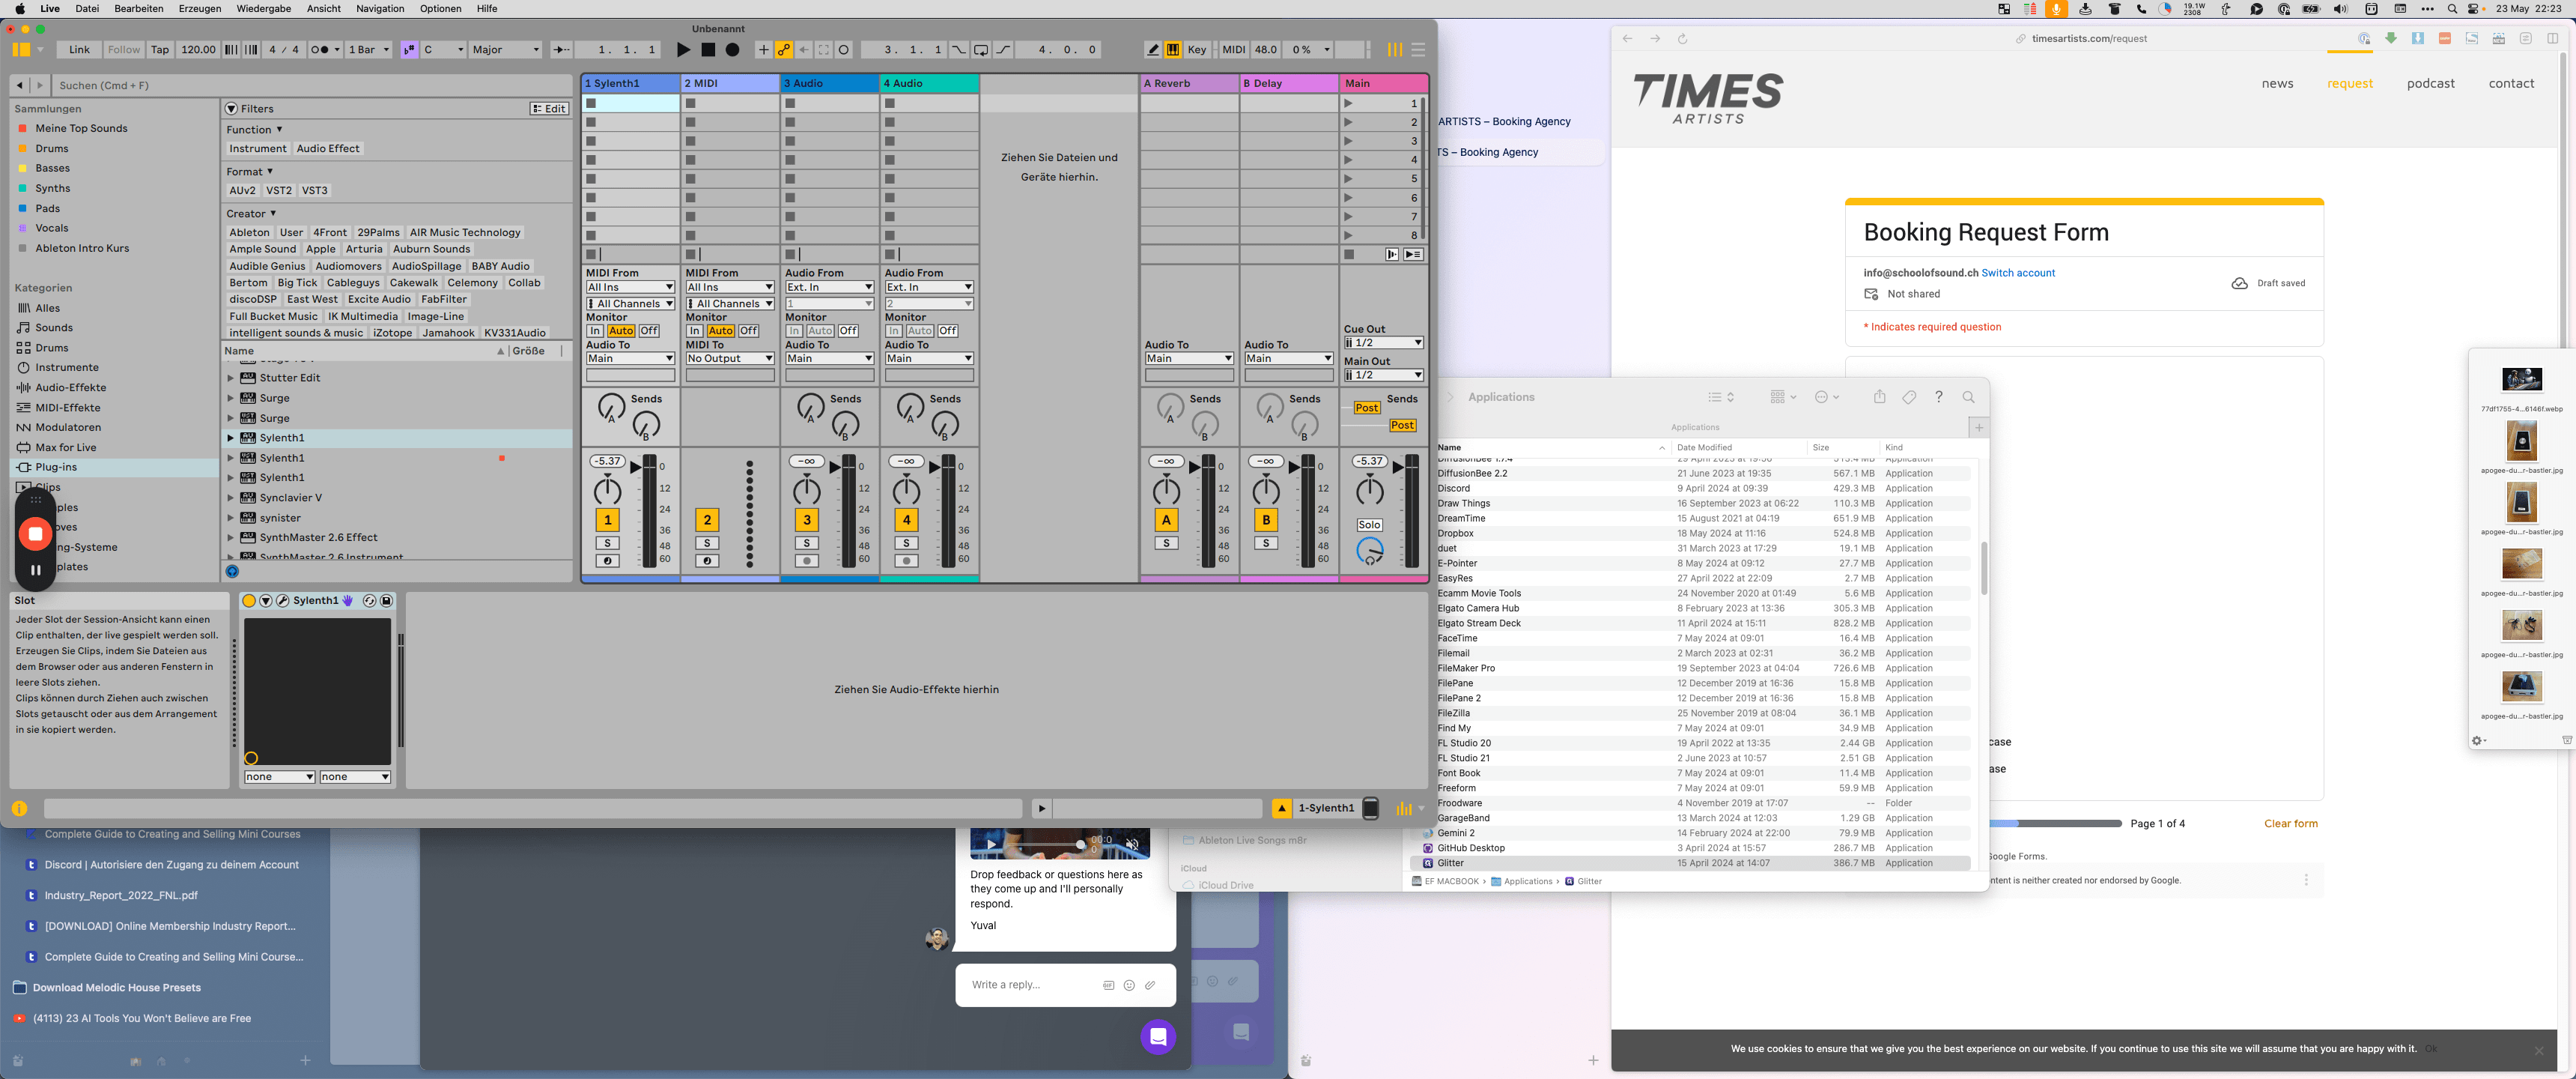The width and height of the screenshot is (2576, 1079).
Task: Toggle the Scale Mode icon next to C
Action: tap(409, 49)
